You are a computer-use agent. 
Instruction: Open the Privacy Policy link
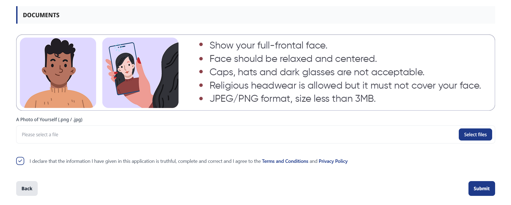point(333,161)
